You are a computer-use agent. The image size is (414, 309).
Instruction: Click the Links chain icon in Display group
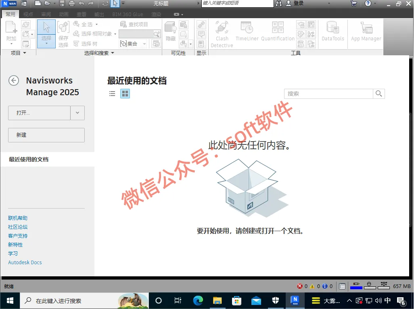[201, 25]
